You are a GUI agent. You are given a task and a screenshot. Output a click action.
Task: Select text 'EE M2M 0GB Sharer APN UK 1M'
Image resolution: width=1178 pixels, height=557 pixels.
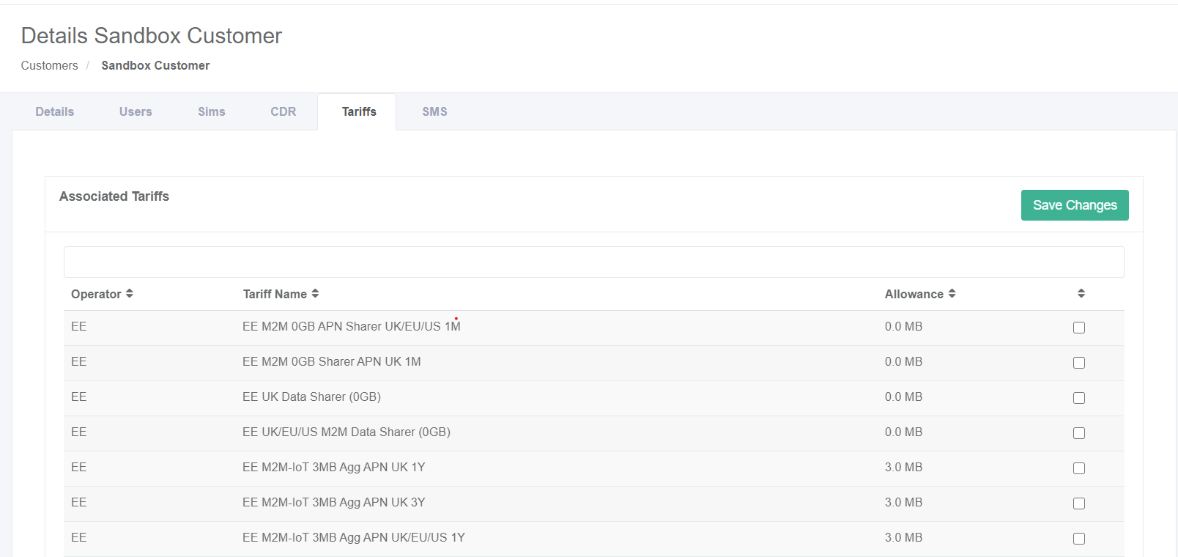(x=332, y=361)
